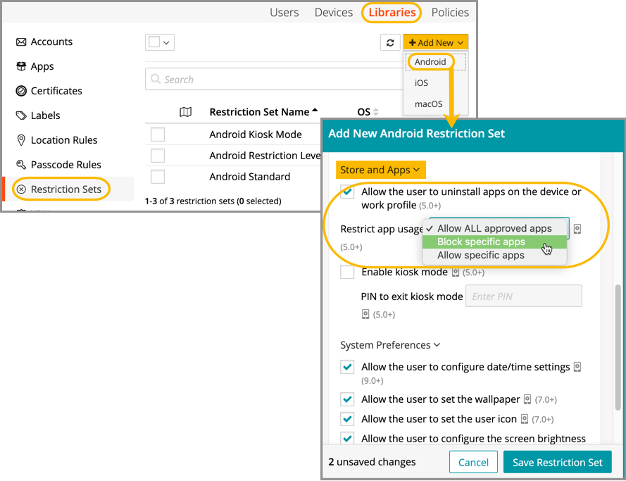Click the Accounts envelope icon

[21, 42]
